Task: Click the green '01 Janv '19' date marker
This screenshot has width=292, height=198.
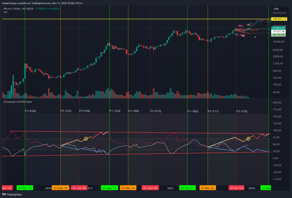Action: tap(109, 188)
